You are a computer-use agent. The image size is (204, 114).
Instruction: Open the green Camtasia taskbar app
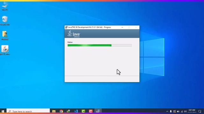click(83, 111)
